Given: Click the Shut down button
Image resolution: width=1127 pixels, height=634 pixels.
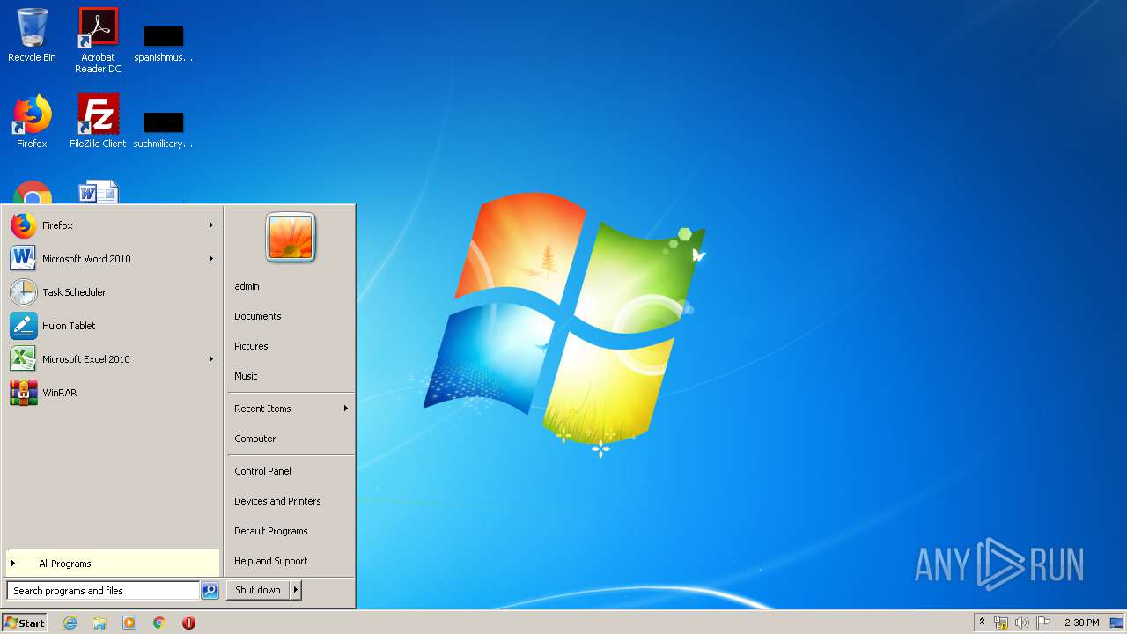Looking at the screenshot, I should click(258, 591).
